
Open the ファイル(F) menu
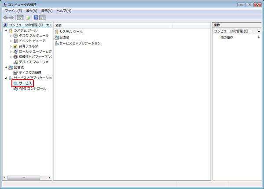13,11
